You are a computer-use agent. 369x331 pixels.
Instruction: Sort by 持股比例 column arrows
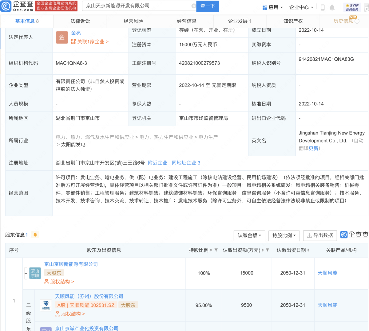click(211, 250)
